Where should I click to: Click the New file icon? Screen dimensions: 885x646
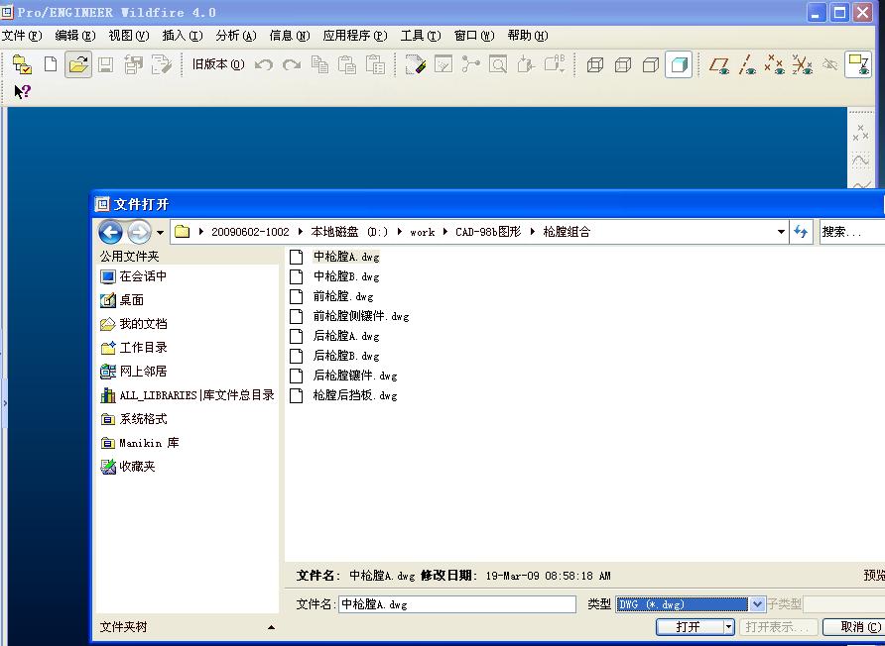click(51, 64)
